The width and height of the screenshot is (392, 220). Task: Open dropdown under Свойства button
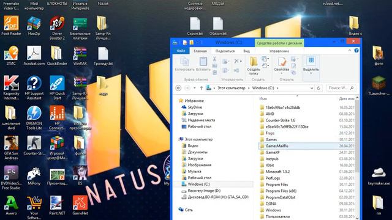[281, 73]
